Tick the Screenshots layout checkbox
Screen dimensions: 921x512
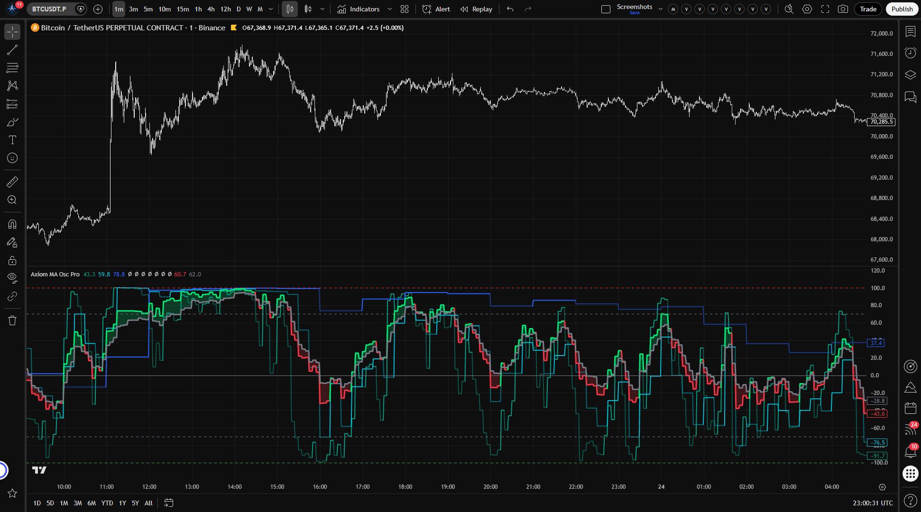(606, 9)
